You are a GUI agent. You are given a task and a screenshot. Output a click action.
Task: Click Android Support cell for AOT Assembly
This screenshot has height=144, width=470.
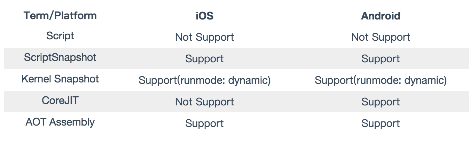point(381,123)
